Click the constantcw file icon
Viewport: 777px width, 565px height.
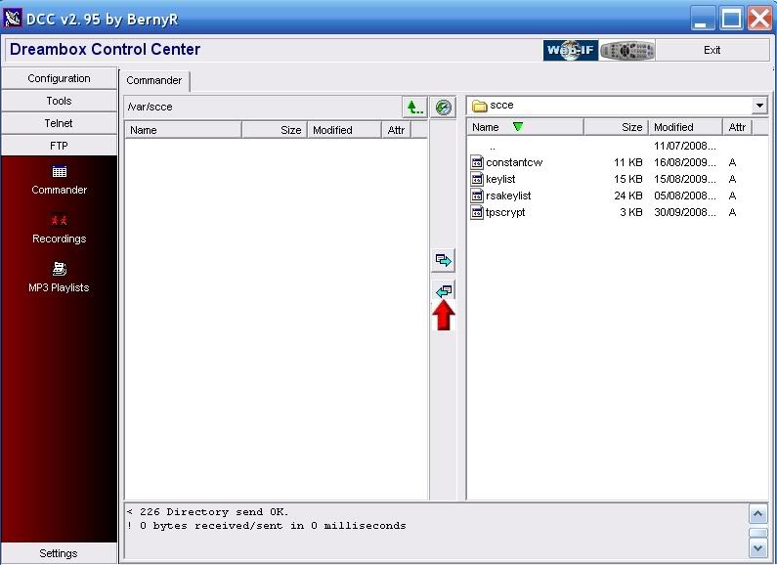coord(477,162)
